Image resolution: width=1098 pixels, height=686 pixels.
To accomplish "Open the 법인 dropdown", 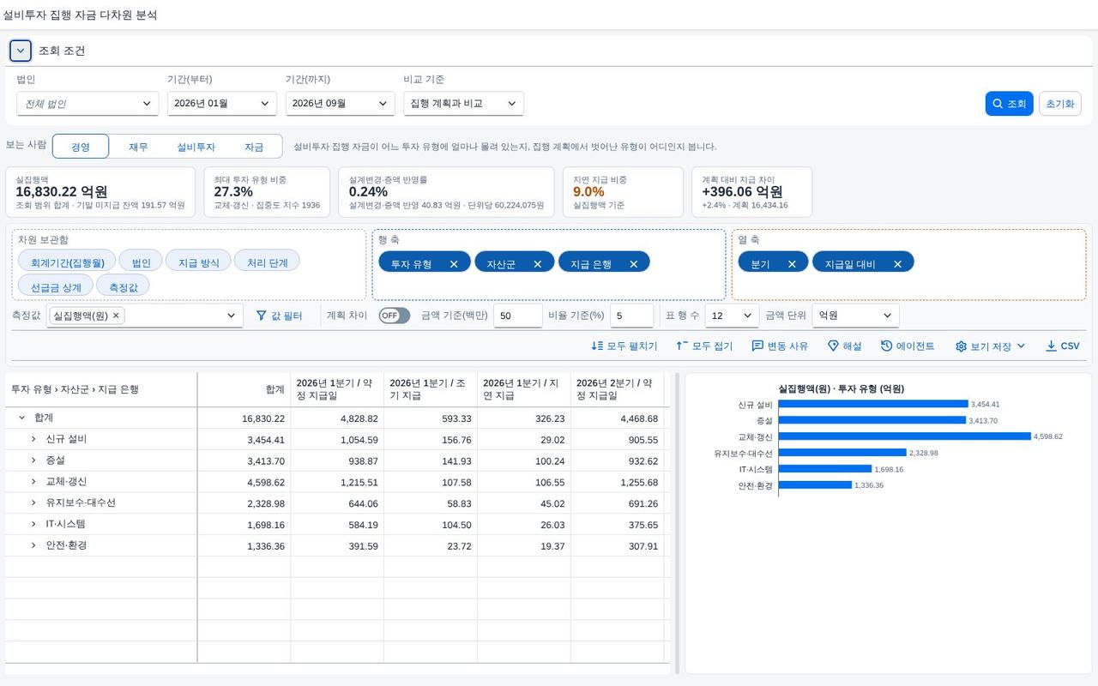I will [x=87, y=104].
